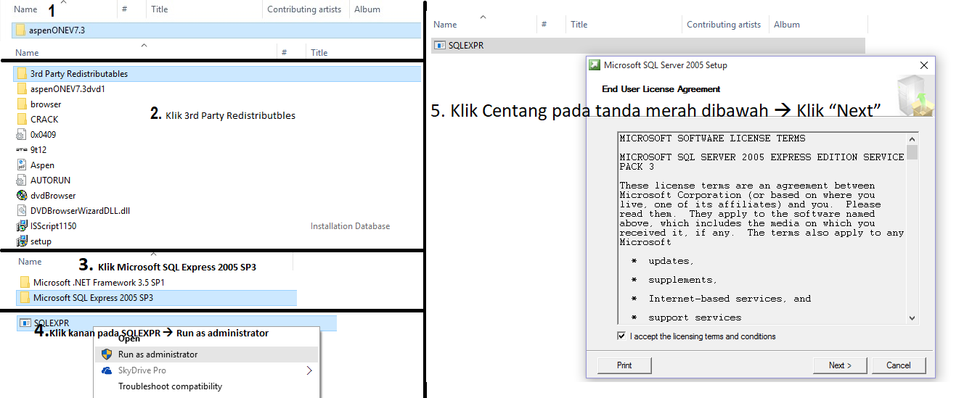Open the Microsoft SQL Express 2005 SP3 folder icon
The width and height of the screenshot is (980, 398).
25,298
